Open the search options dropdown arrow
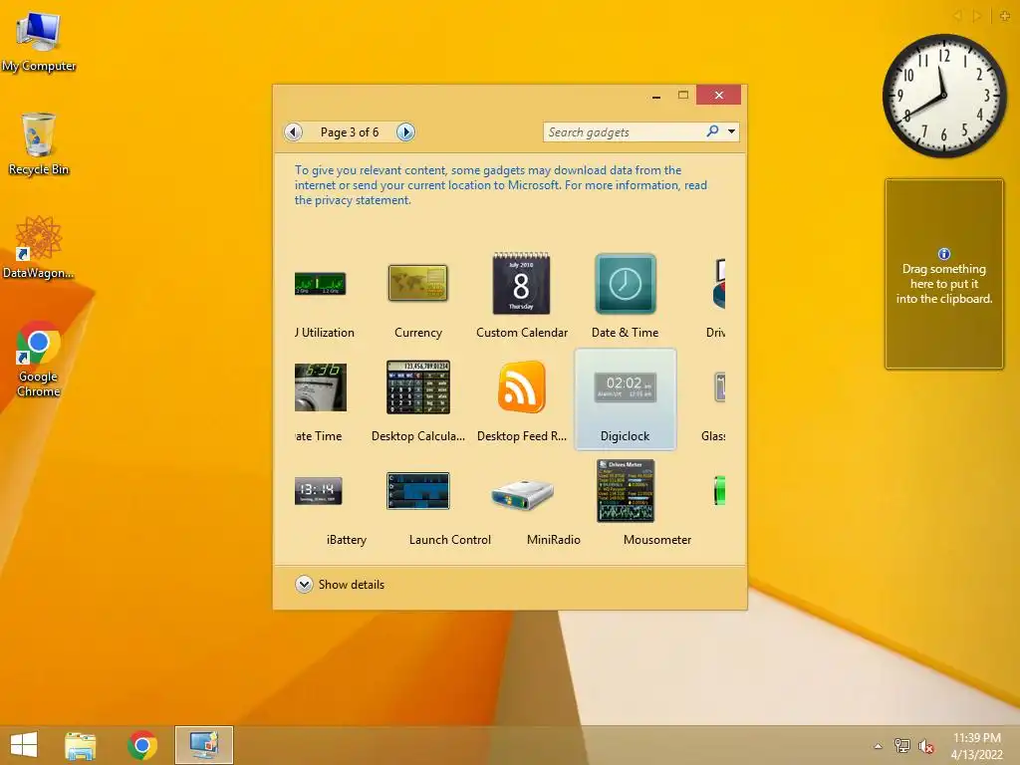 pos(732,131)
